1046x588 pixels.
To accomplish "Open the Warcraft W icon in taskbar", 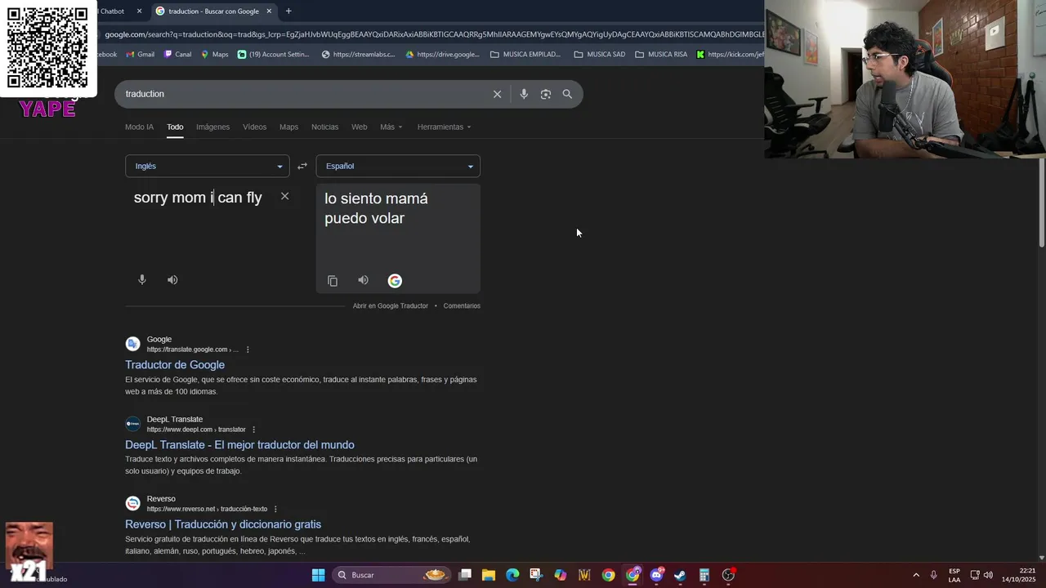I will tap(584, 575).
